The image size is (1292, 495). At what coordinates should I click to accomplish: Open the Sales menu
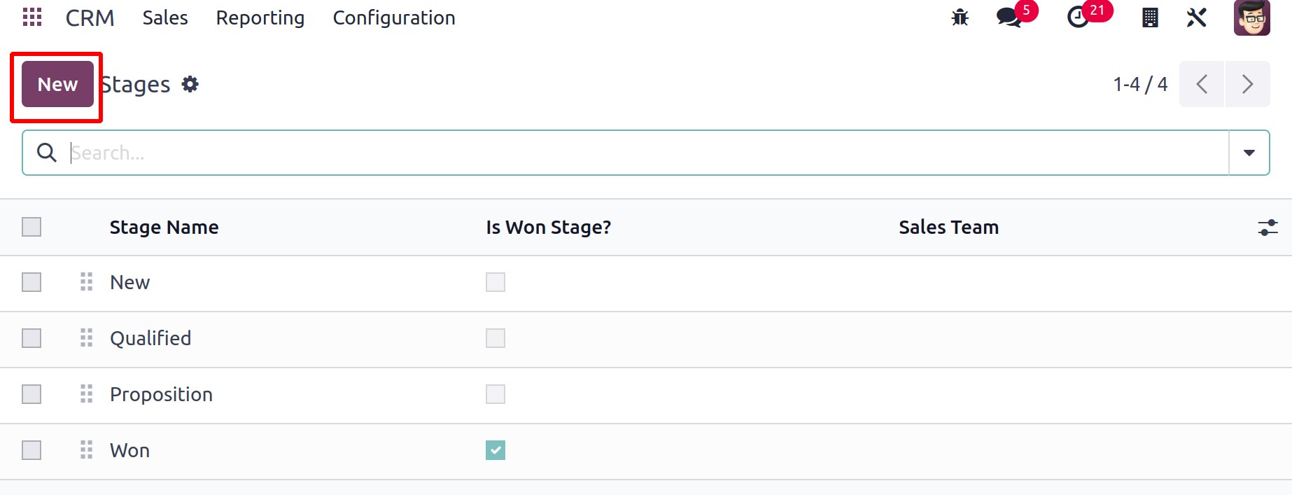[x=165, y=18]
